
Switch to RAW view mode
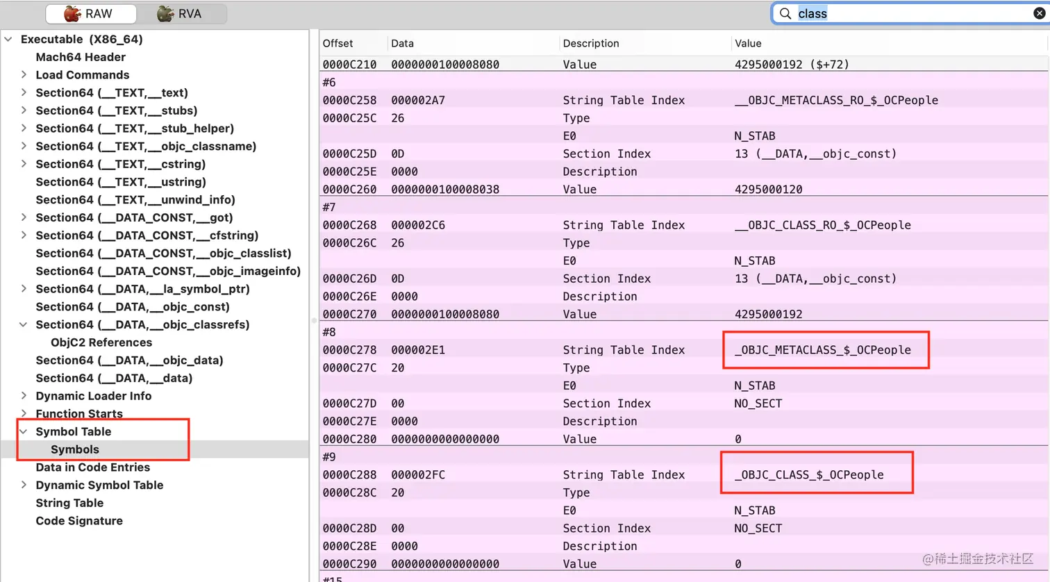pyautogui.click(x=90, y=13)
